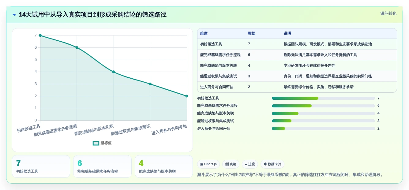
Task: Click the progress bar for 初始候选工具
Action: pos(323,98)
